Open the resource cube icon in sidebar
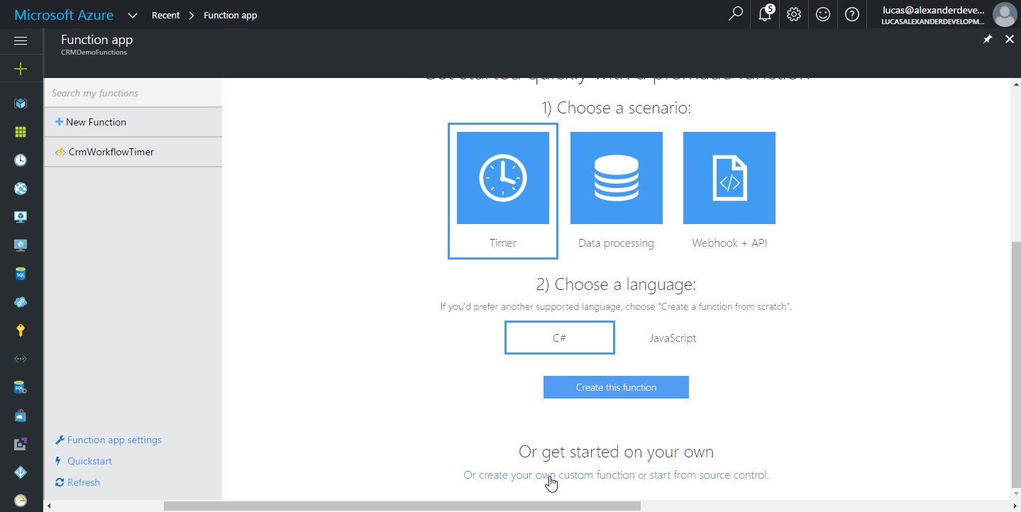The height and width of the screenshot is (512, 1021). 21,104
